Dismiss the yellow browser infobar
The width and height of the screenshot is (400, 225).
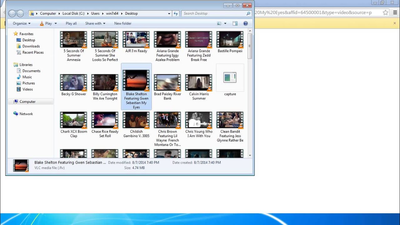(x=395, y=23)
